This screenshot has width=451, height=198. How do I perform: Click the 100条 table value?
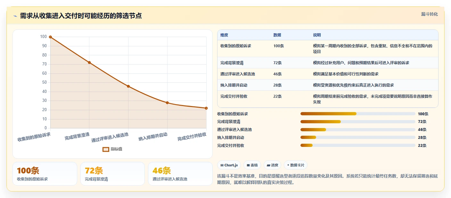[x=279, y=46]
